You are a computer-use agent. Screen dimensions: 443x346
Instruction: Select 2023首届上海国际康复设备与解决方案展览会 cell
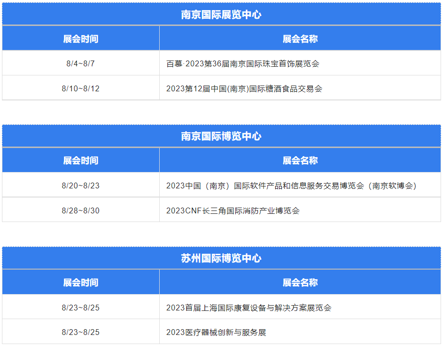click(300, 308)
